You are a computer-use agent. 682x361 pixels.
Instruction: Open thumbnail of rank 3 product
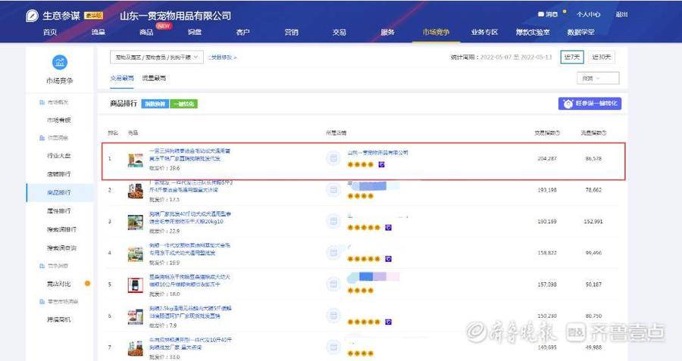click(x=136, y=223)
